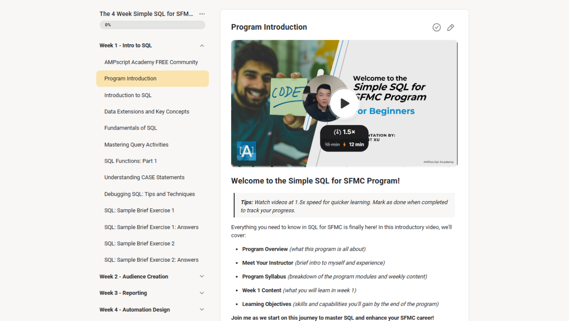Viewport: 569px width, 321px height.
Task: Select the Program Introduction lesson
Action: pyautogui.click(x=152, y=78)
